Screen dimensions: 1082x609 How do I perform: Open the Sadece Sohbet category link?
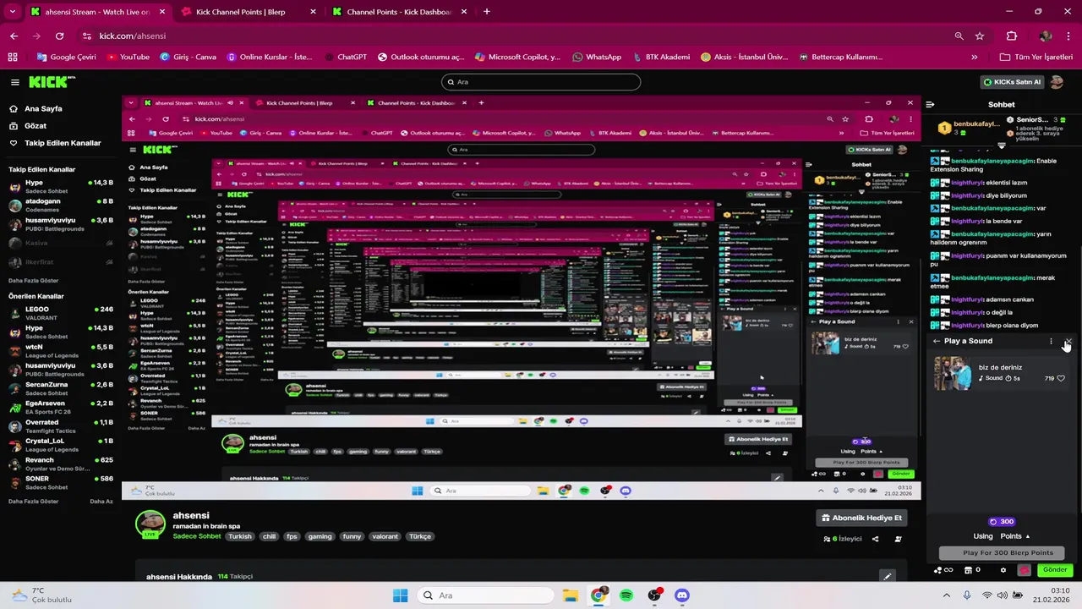[x=197, y=536]
